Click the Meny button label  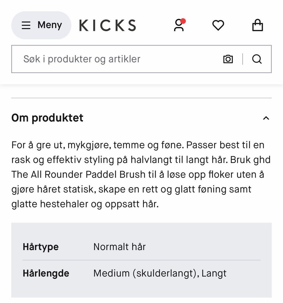pyautogui.click(x=50, y=25)
